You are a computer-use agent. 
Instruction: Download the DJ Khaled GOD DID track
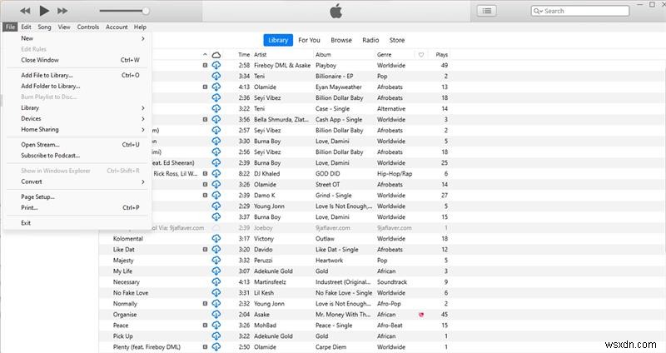(216, 174)
